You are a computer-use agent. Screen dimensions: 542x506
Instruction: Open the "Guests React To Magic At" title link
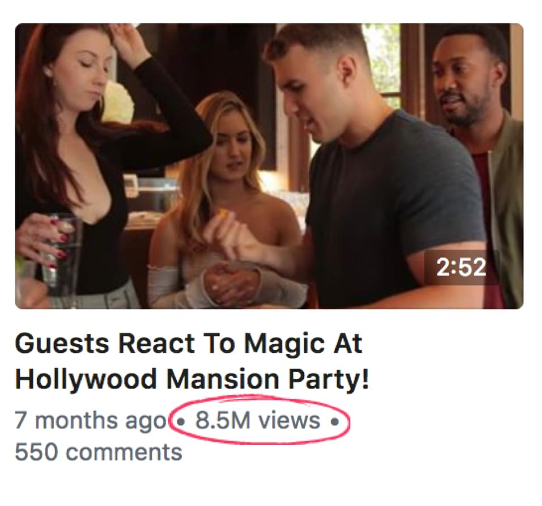(188, 343)
